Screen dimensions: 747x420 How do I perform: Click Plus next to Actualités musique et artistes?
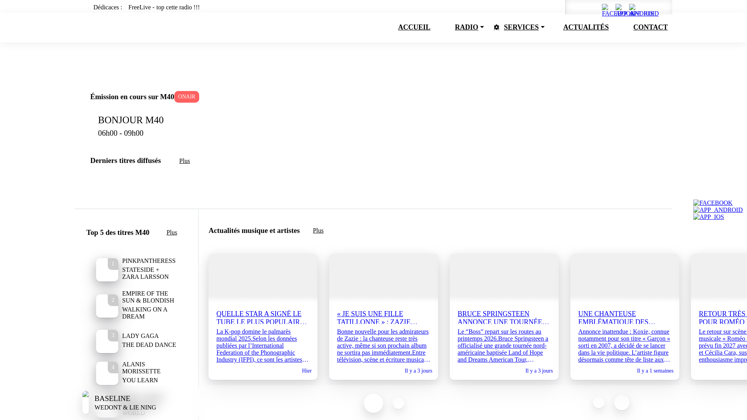click(318, 231)
